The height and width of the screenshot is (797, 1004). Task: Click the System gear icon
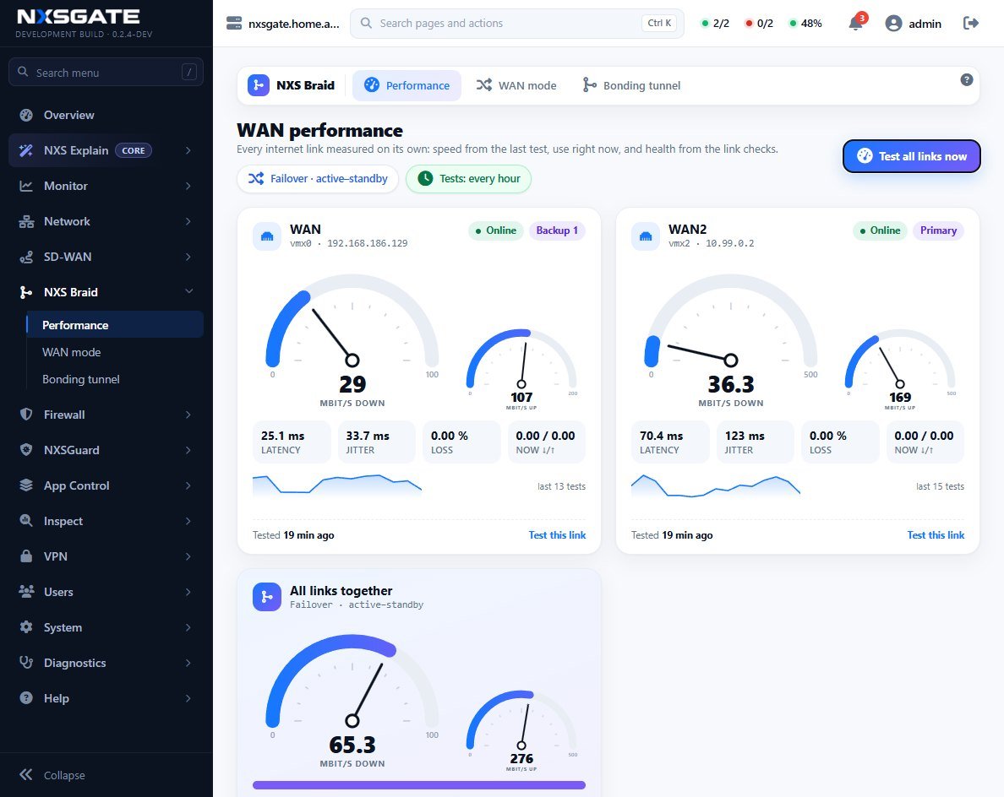click(26, 627)
